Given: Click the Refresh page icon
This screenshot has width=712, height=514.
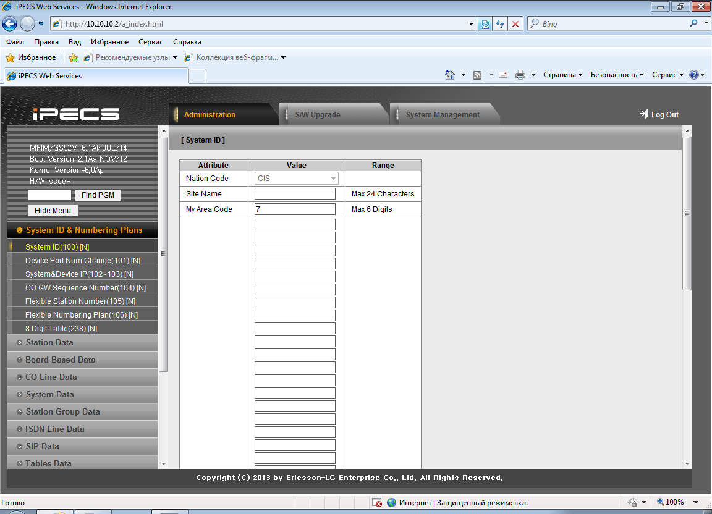Looking at the screenshot, I should pos(500,24).
